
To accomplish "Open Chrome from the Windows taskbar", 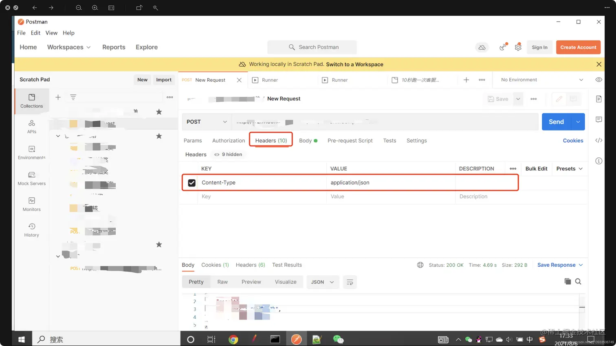I will [233, 339].
